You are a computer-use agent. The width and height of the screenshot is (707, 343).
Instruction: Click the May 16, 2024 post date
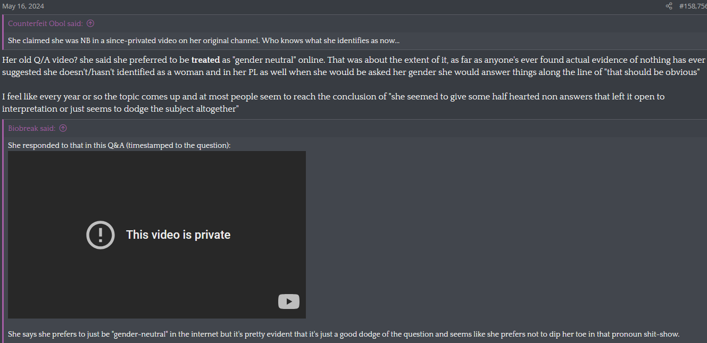[23, 6]
